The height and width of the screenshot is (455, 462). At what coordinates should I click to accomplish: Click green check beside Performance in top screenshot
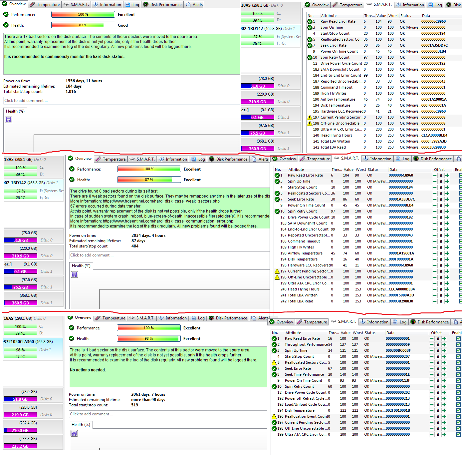[x=6, y=14]
